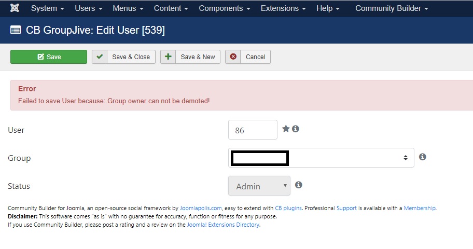Open the Content menu
This screenshot has width=473, height=249.
[171, 8]
